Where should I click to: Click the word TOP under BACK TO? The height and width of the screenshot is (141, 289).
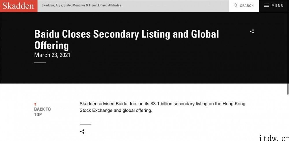(x=38, y=115)
